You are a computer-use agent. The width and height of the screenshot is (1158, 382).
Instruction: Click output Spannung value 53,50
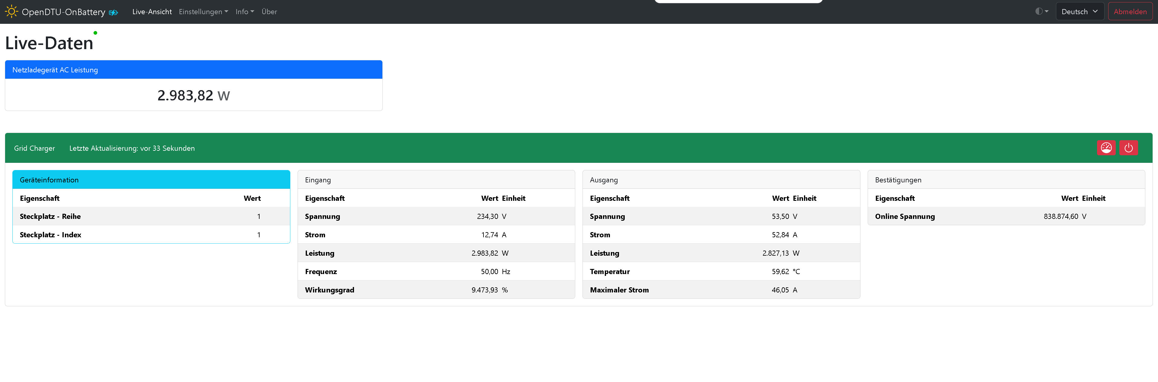(x=780, y=216)
